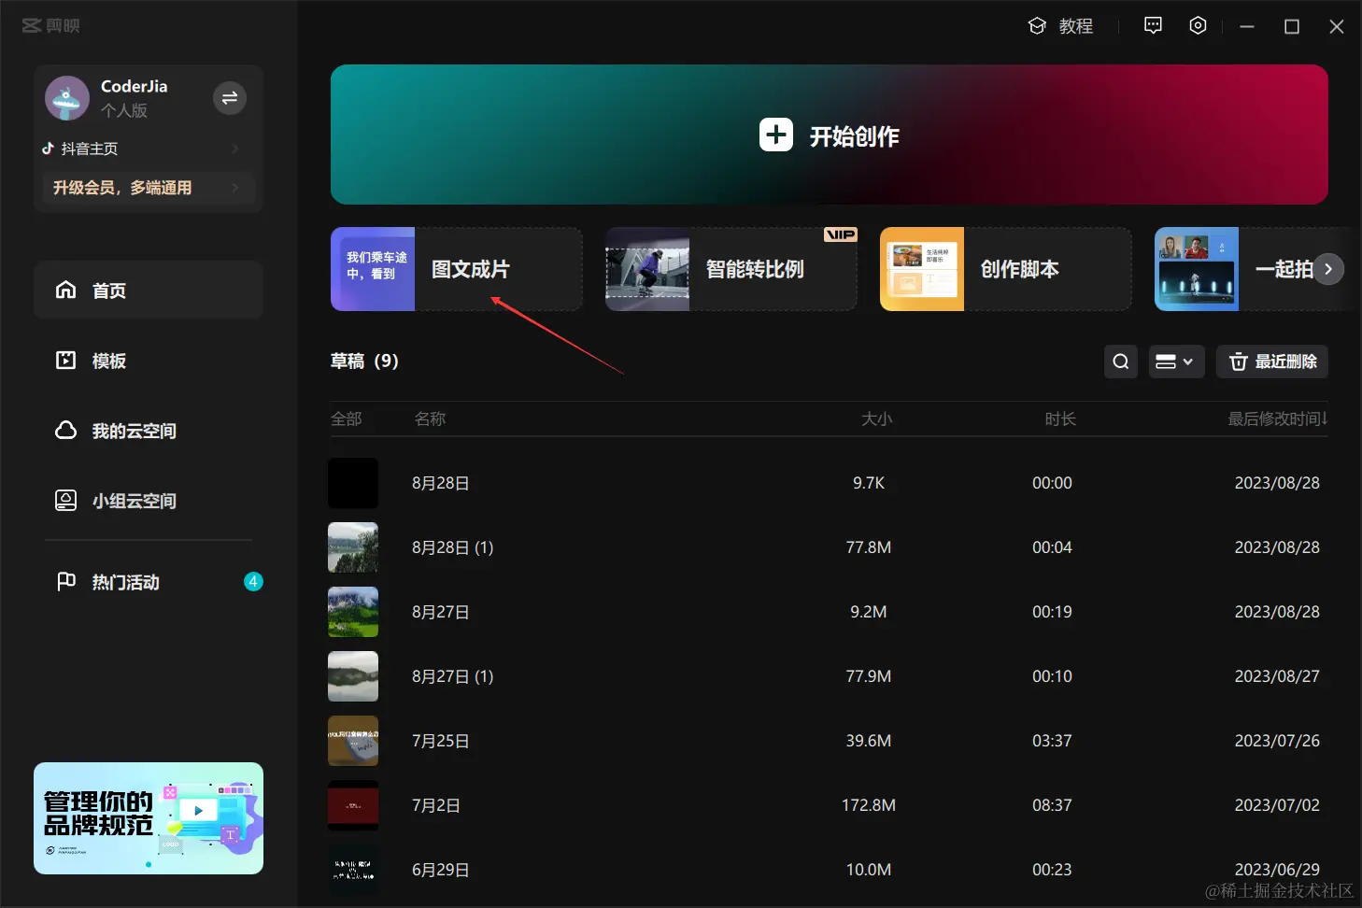Open the 一起拍 feature card
Viewport: 1362px width, 908px height.
(x=1252, y=269)
